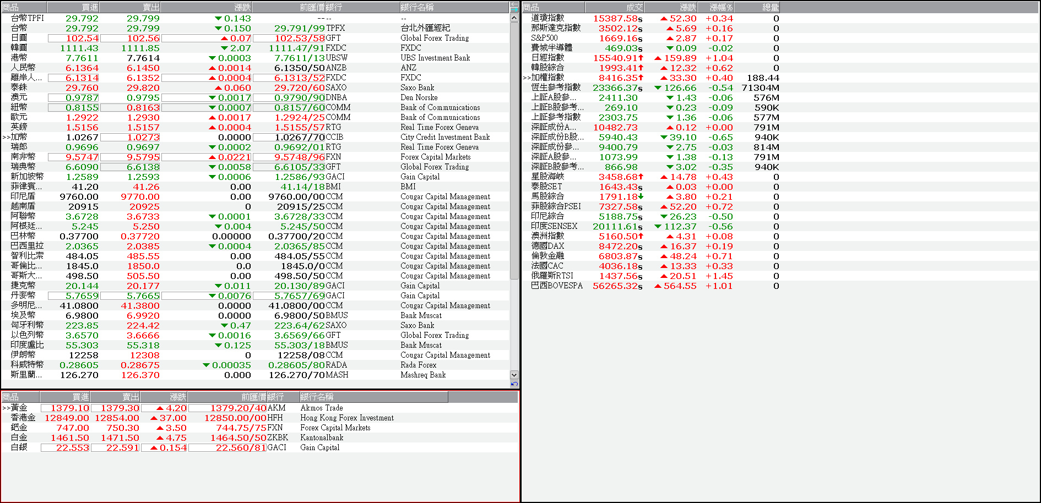The width and height of the screenshot is (1041, 503).
Task: Click the forex list scroll-up arrow
Action: (514, 18)
